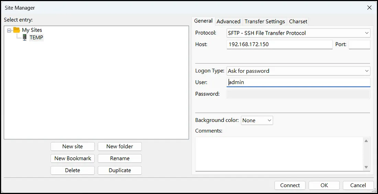Viewport: 378px width, 194px height.
Task: Click the Host address field
Action: 279,44
